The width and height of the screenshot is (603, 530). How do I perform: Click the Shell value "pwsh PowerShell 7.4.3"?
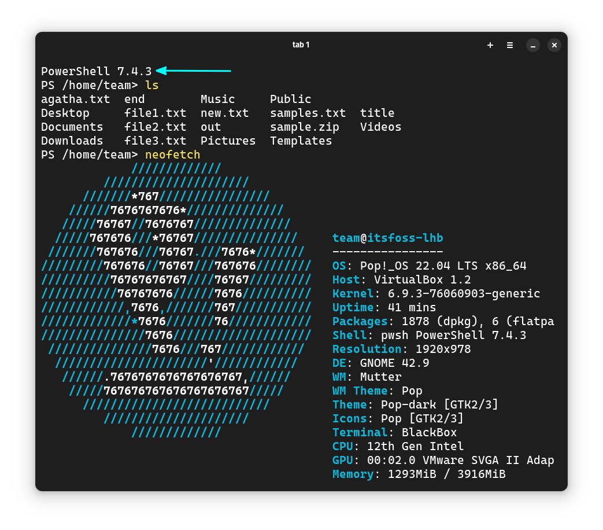453,335
